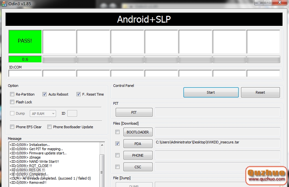Click the BOOTLOADER file button

pos(138,132)
